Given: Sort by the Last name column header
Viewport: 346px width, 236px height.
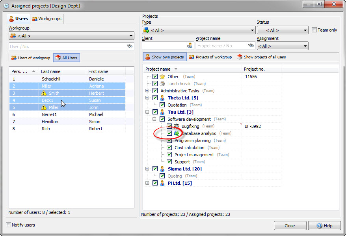Looking at the screenshot, I should pyautogui.click(x=62, y=71).
